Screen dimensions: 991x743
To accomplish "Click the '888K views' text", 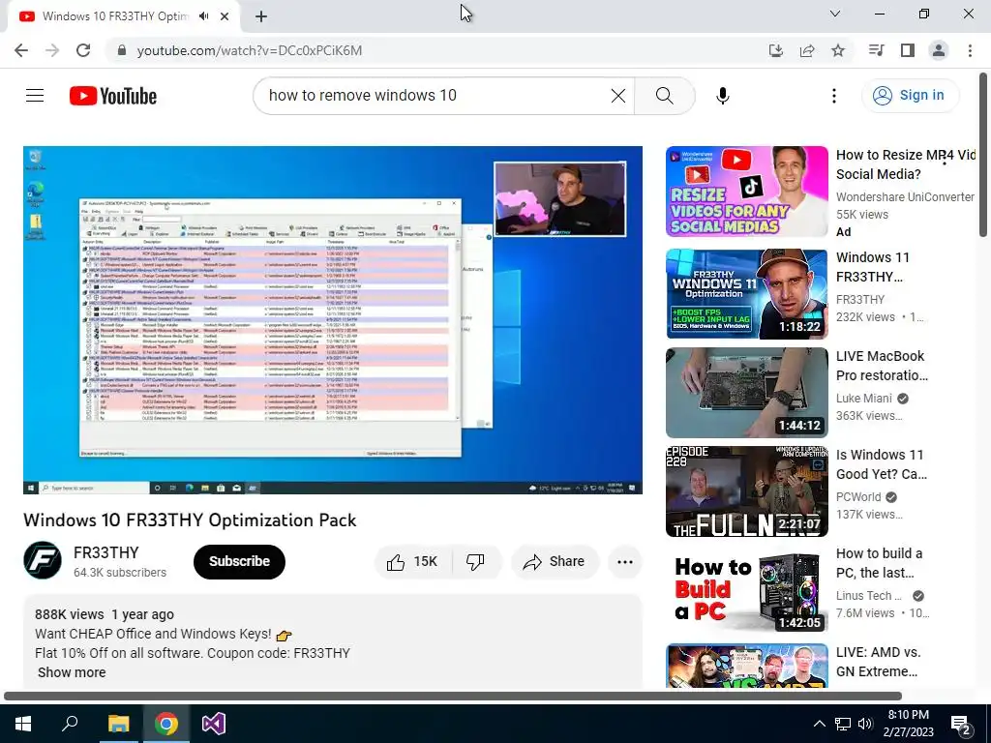I will 69,614.
